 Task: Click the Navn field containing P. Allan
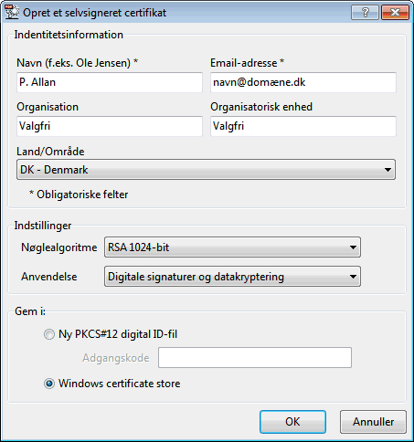[x=110, y=82]
